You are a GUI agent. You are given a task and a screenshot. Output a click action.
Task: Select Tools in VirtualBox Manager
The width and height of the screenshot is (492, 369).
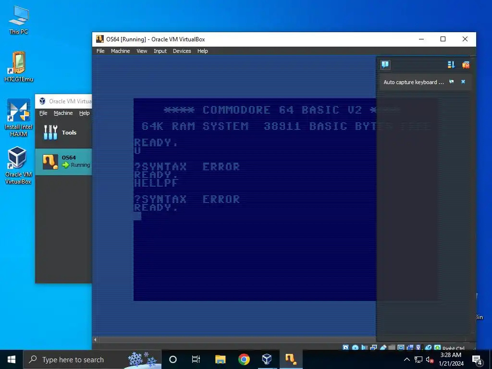pos(63,133)
